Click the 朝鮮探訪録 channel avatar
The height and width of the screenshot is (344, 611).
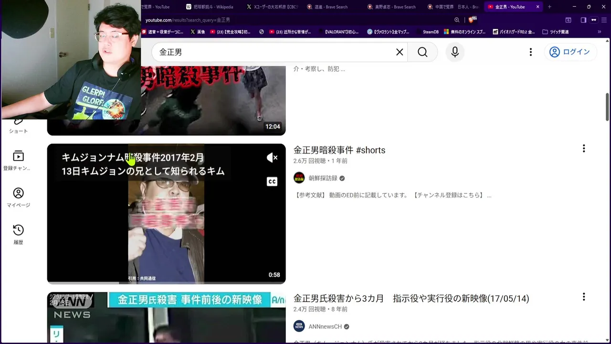299,178
